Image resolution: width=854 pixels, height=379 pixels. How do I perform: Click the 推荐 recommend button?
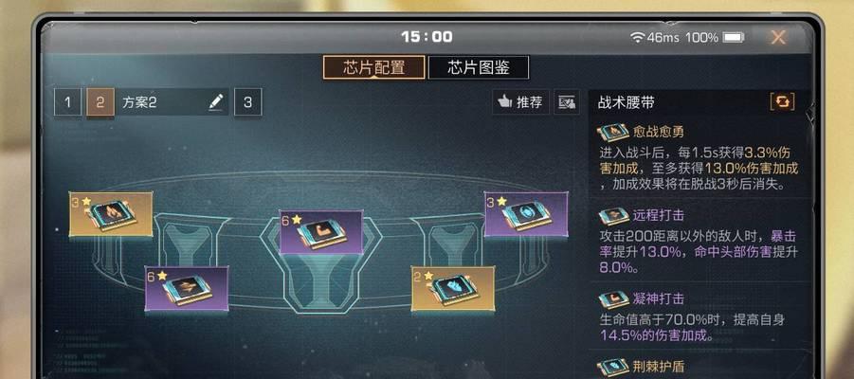click(x=520, y=102)
